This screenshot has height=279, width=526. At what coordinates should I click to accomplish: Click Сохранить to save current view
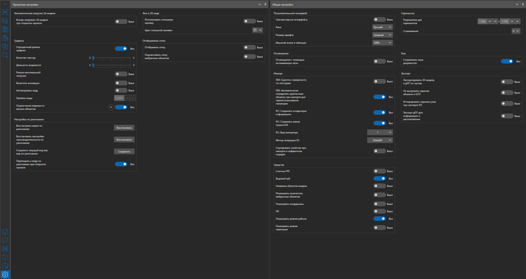coord(124,152)
